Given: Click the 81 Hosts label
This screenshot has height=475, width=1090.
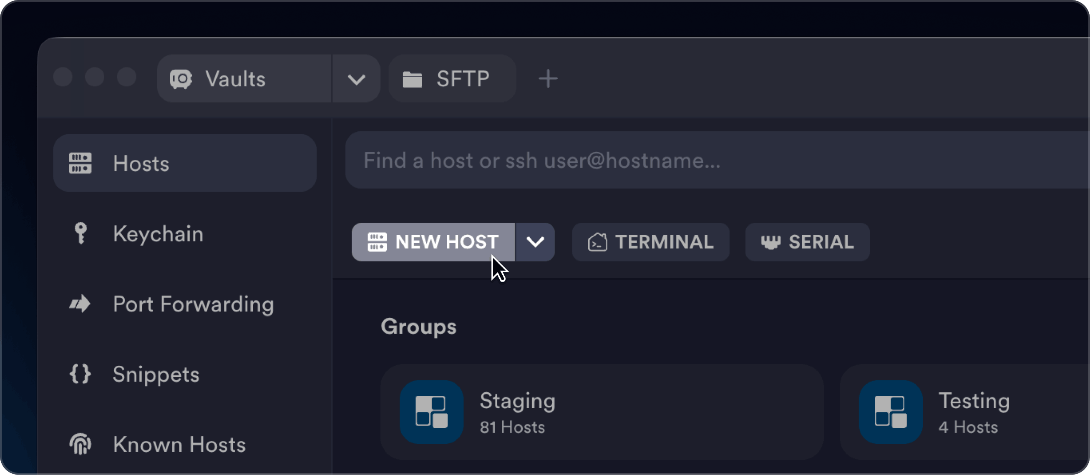Looking at the screenshot, I should click(x=512, y=427).
